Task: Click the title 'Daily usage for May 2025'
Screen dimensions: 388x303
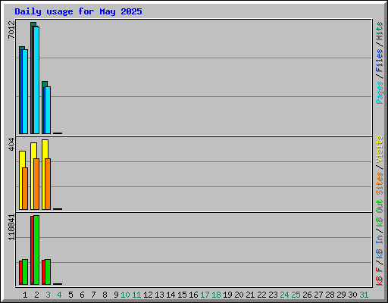Action: click(x=78, y=12)
